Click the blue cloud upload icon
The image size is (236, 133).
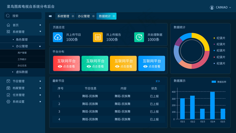point(58,37)
